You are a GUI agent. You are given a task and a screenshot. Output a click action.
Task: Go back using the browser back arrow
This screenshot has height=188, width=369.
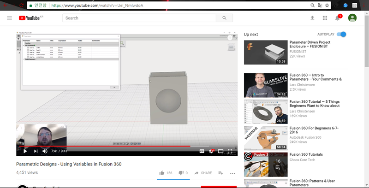coord(5,5)
